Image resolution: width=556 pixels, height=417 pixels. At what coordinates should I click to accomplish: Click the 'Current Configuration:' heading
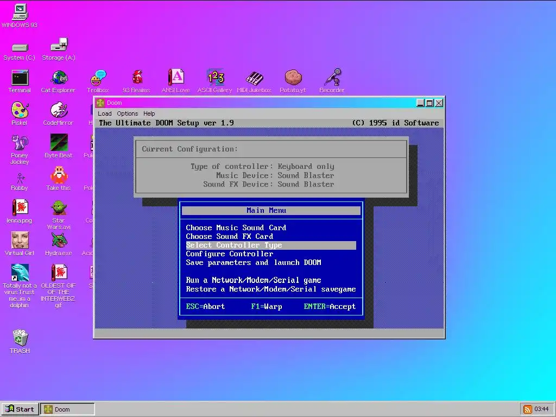coord(189,149)
